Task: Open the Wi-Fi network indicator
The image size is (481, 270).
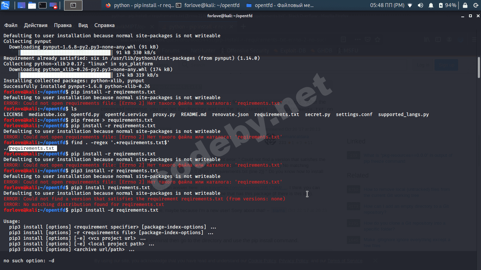Action: 410,5
